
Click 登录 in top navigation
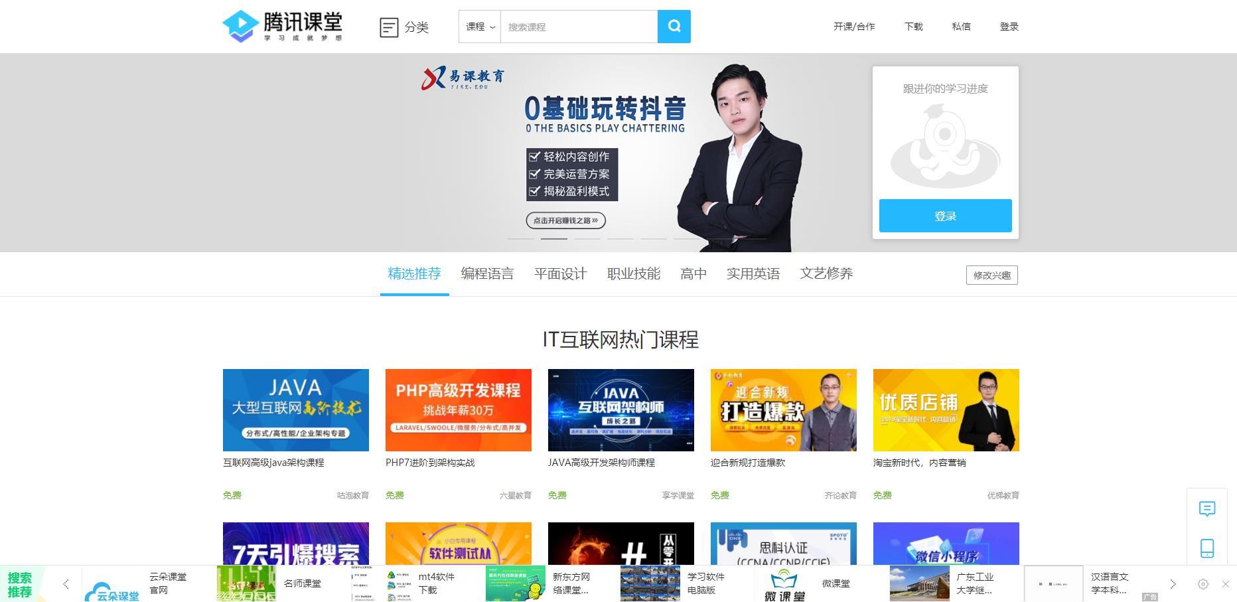tap(1009, 27)
